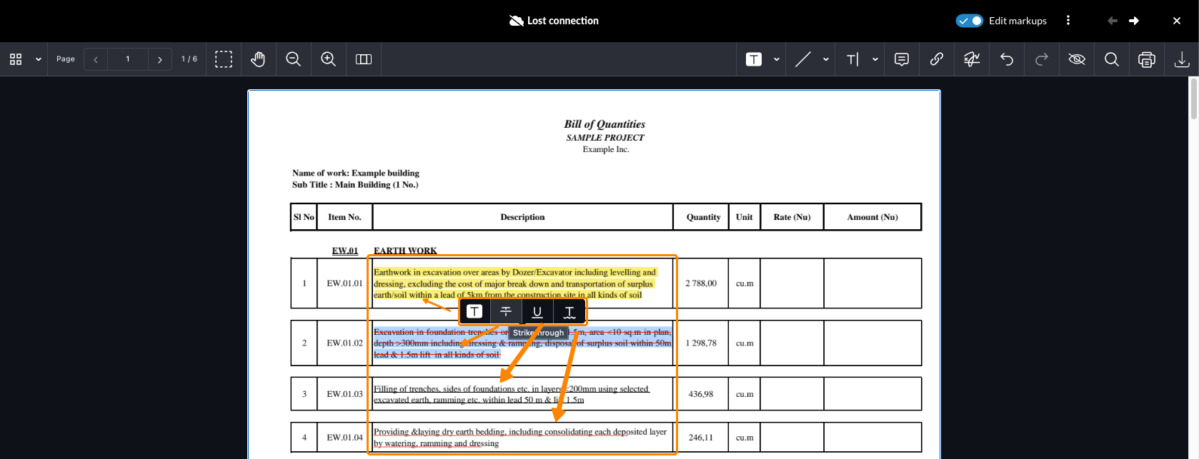Open the compare pages view icon
1199x459 pixels.
(364, 59)
